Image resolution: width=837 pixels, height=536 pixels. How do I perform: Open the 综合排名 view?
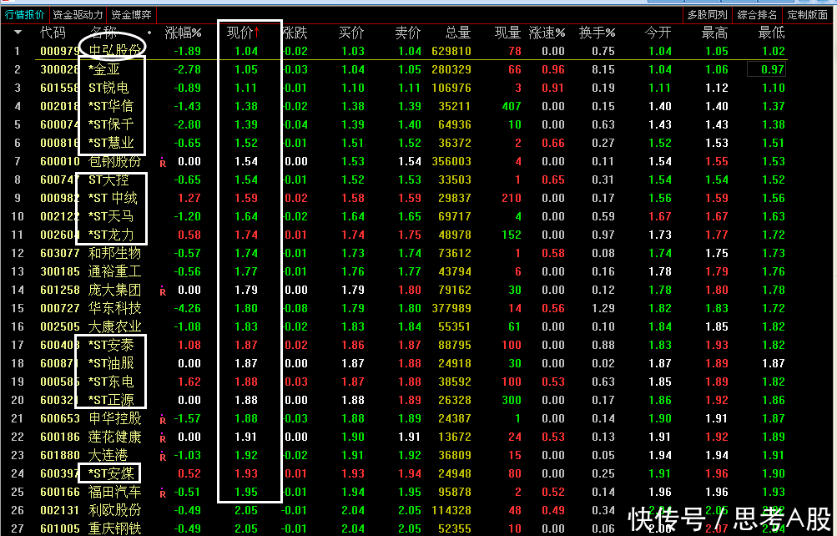point(758,14)
